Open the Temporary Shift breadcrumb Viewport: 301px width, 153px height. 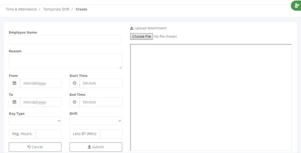click(56, 9)
